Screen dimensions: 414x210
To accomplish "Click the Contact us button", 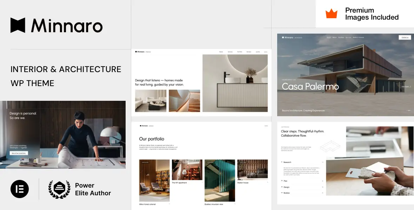I will 405,37.
